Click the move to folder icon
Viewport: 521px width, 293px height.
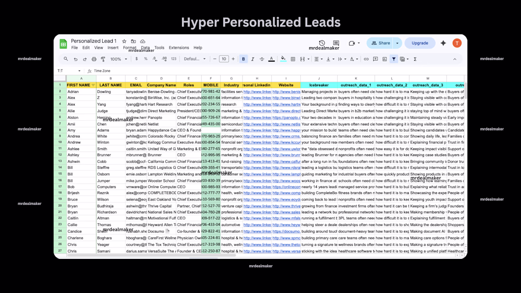pyautogui.click(x=133, y=41)
